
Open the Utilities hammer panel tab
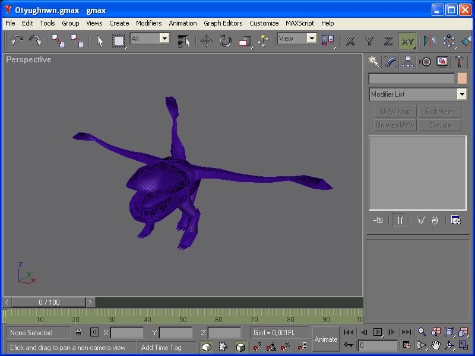460,62
